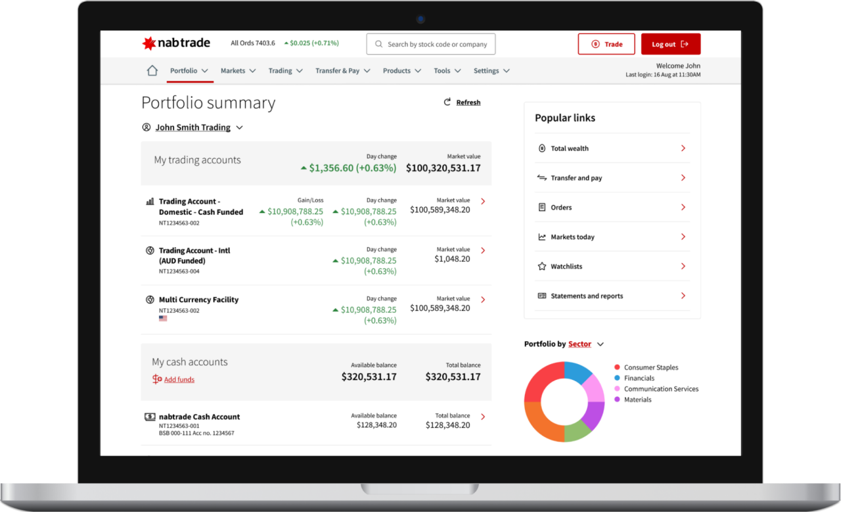This screenshot has width=841, height=512.
Task: Click the blue Financials legend dot
Action: (x=617, y=378)
